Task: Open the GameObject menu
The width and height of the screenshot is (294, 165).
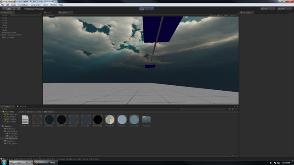Action: (23, 5)
